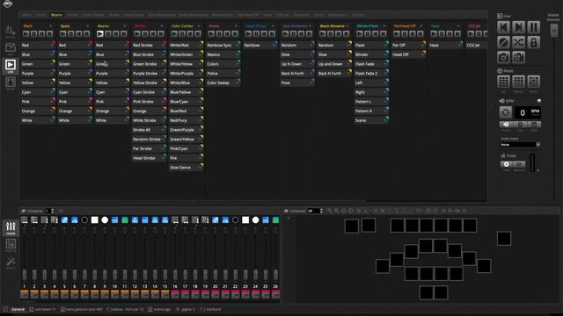Click channel 1 fader handle

(25, 275)
